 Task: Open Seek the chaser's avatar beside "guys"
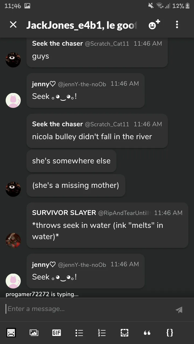pos(13,60)
